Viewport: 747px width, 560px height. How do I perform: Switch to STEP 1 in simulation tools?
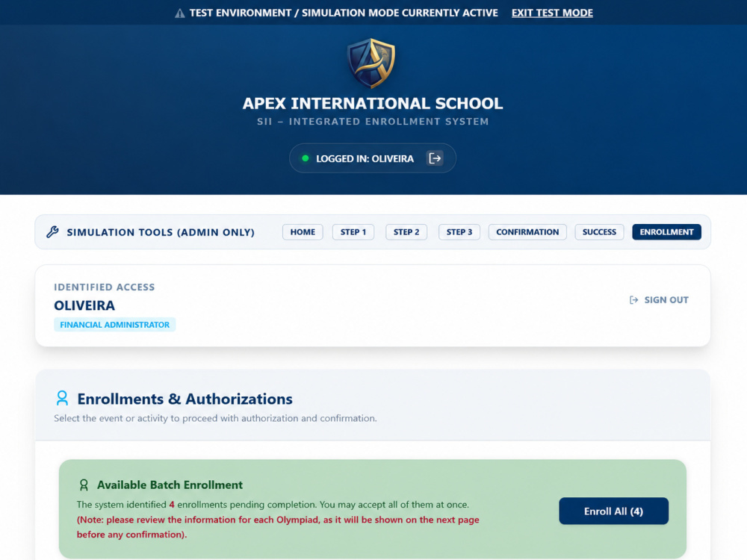coord(353,232)
